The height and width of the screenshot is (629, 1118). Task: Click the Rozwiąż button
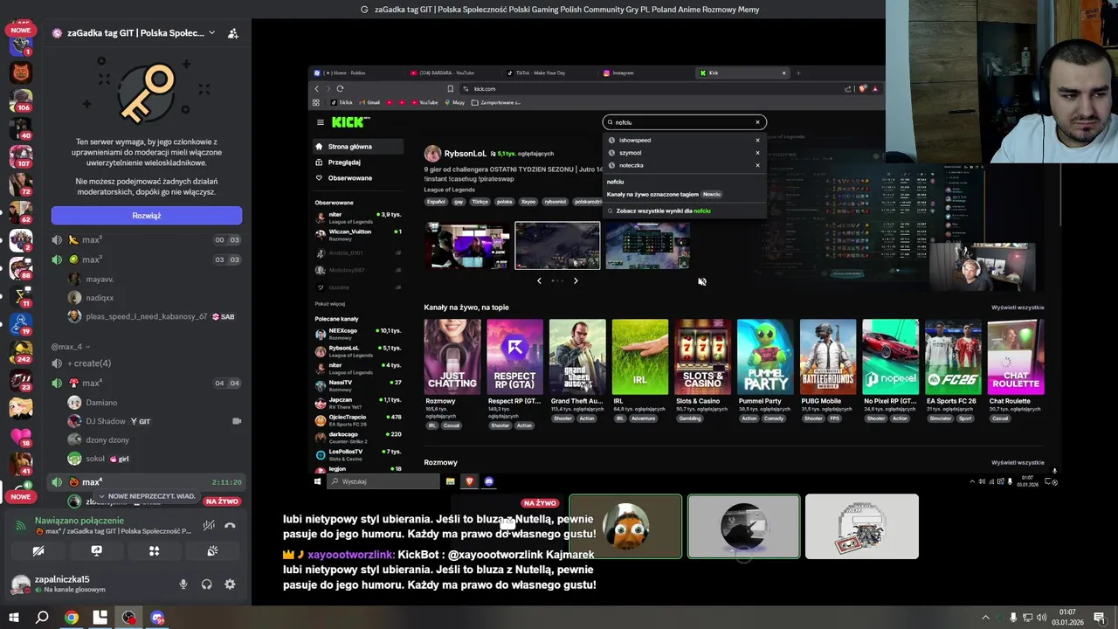point(147,215)
